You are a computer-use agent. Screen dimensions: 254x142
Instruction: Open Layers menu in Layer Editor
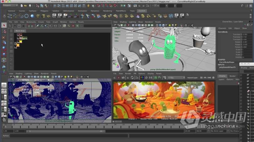[x=221, y=80]
